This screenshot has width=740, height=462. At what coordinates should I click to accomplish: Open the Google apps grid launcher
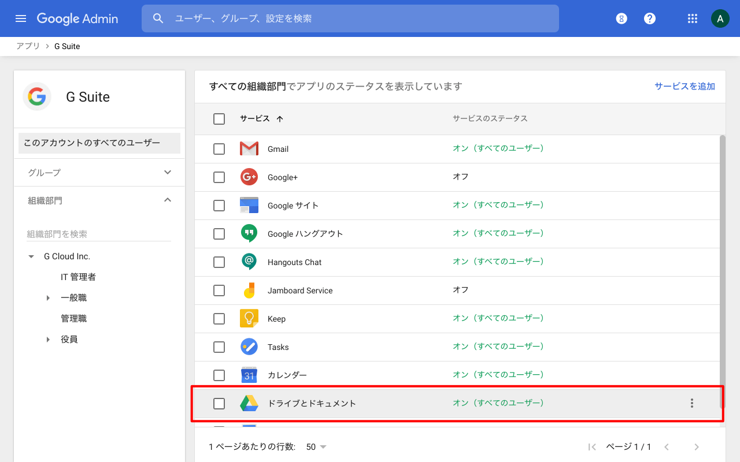(693, 18)
